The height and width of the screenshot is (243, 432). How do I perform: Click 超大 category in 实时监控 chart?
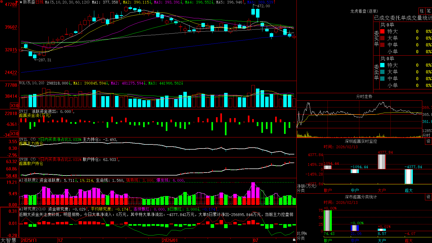click(x=409, y=190)
